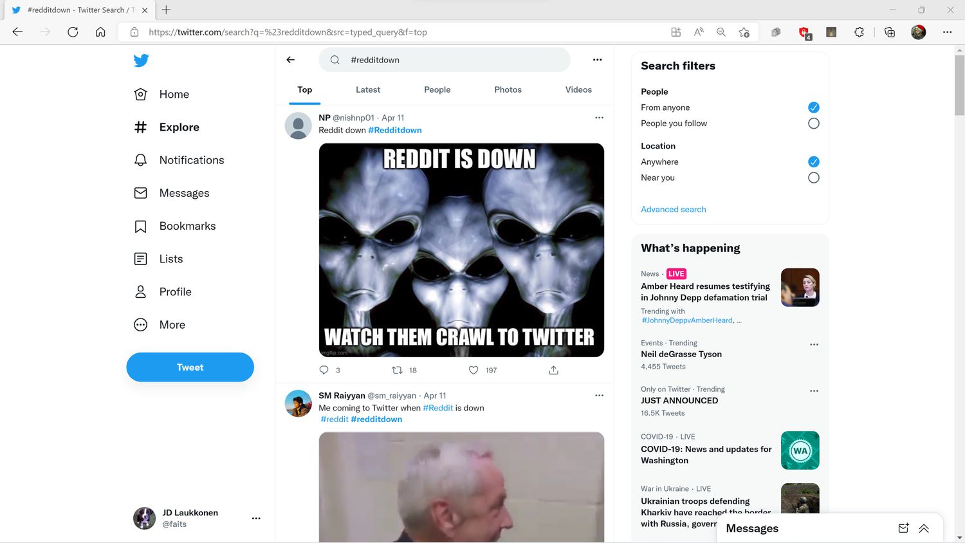The height and width of the screenshot is (543, 965).
Task: Open Neil deGrasse Tyson trend options
Action: click(x=814, y=344)
